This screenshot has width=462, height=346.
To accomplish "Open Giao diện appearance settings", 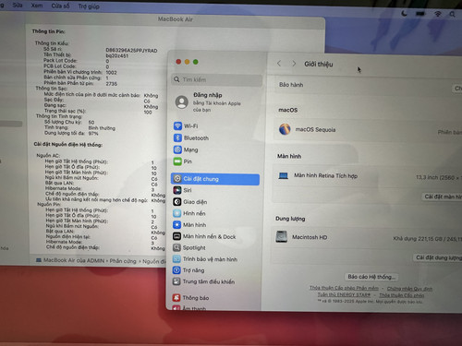I will [x=190, y=202].
